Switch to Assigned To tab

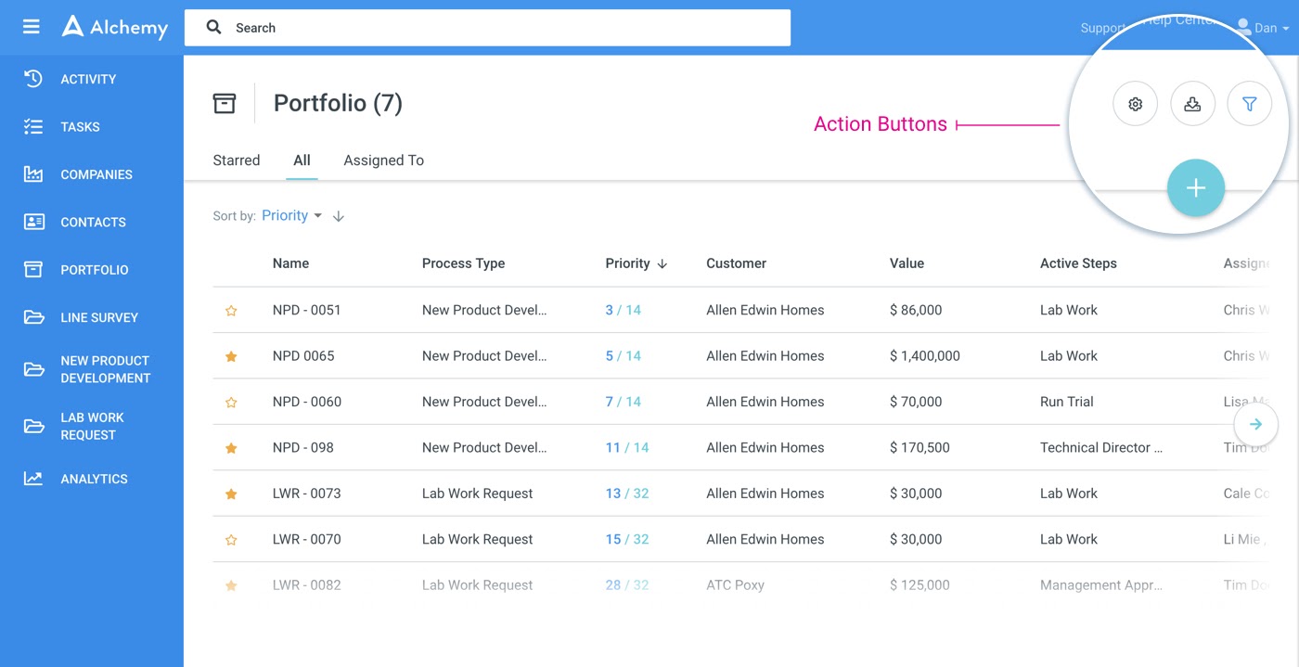pyautogui.click(x=383, y=160)
